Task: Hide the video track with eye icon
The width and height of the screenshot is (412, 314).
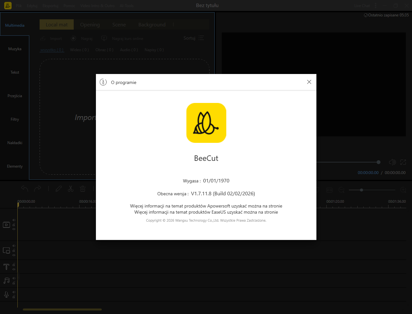Action: (x=14, y=229)
